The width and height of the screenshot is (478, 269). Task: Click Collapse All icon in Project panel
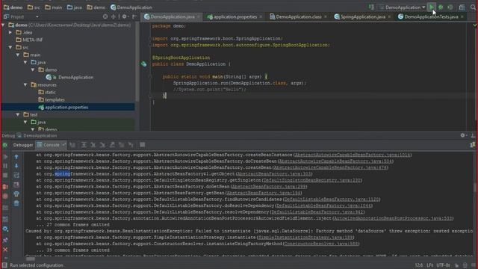[x=114, y=16]
